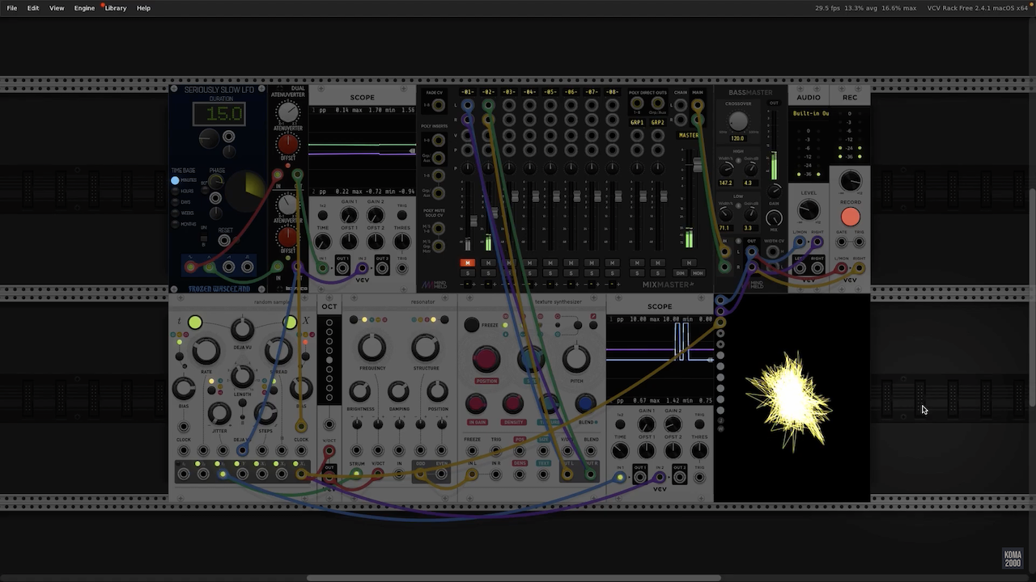Image resolution: width=1036 pixels, height=582 pixels.
Task: Click the random sampler LENGTH knob
Action: (x=242, y=376)
